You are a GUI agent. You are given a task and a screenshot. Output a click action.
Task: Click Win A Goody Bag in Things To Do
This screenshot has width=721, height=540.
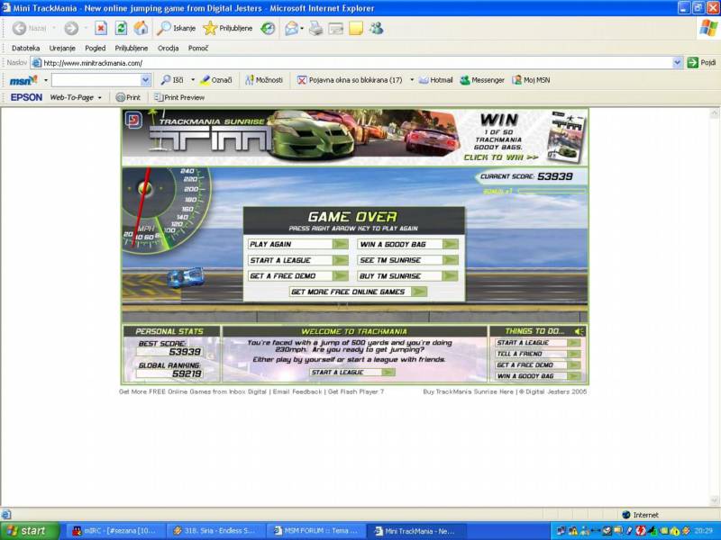point(538,376)
